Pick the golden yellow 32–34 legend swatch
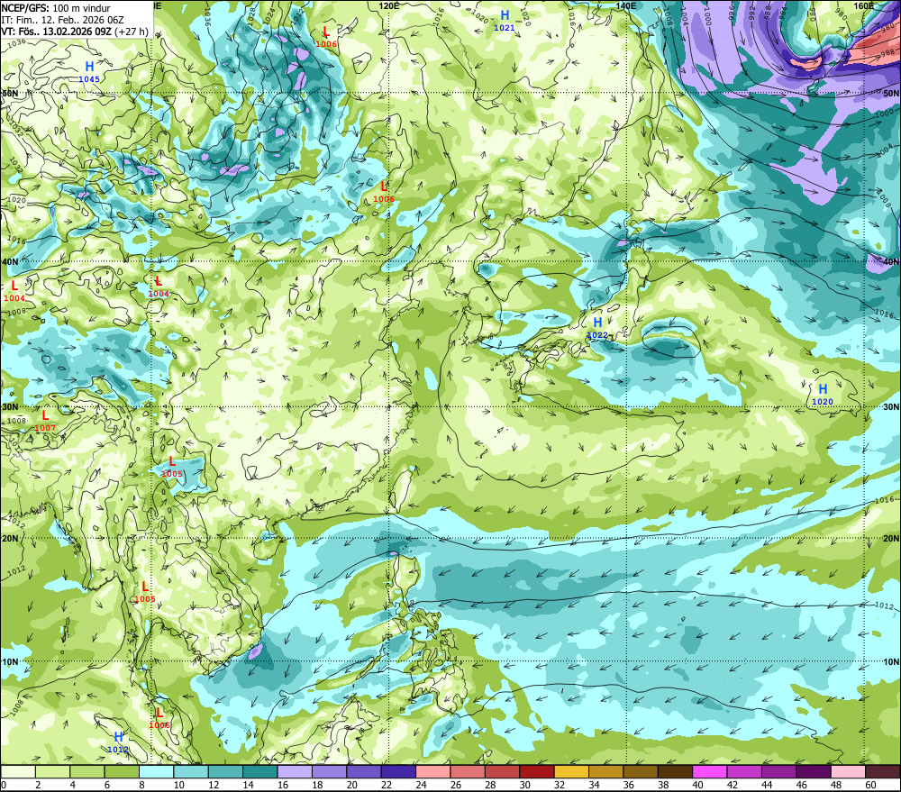This screenshot has width=901, height=792. point(572,771)
